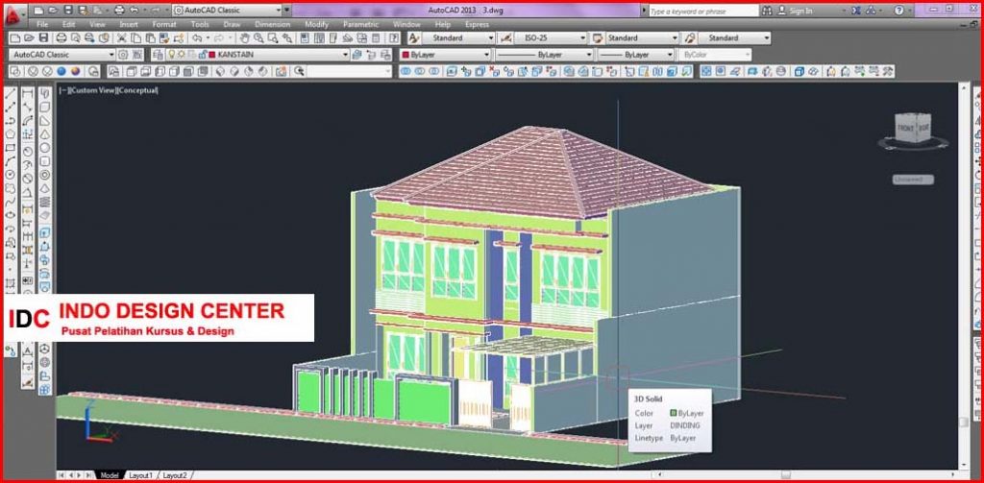Open the Dimension menu
The image size is (984, 483).
click(x=272, y=24)
